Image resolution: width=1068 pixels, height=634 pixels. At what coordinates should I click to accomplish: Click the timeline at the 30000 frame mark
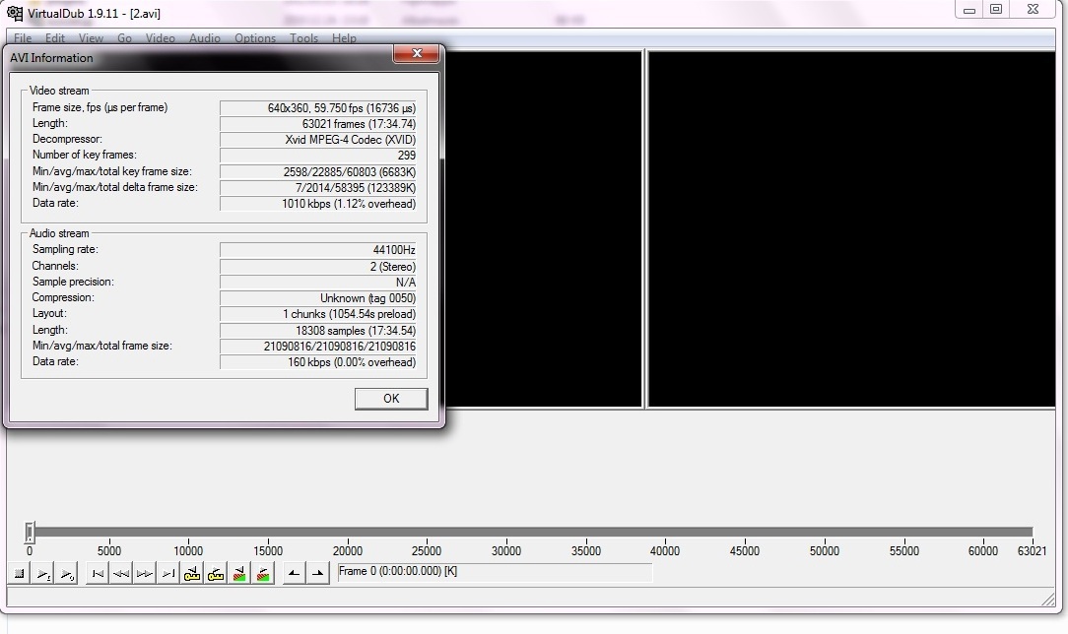tap(506, 532)
